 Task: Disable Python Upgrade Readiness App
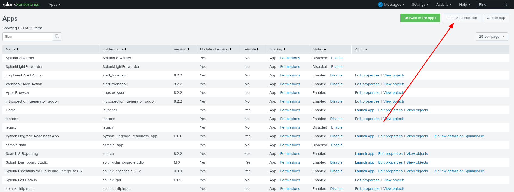tap(336, 136)
